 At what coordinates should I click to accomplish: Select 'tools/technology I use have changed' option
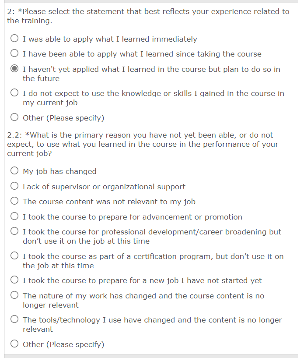coord(14,320)
